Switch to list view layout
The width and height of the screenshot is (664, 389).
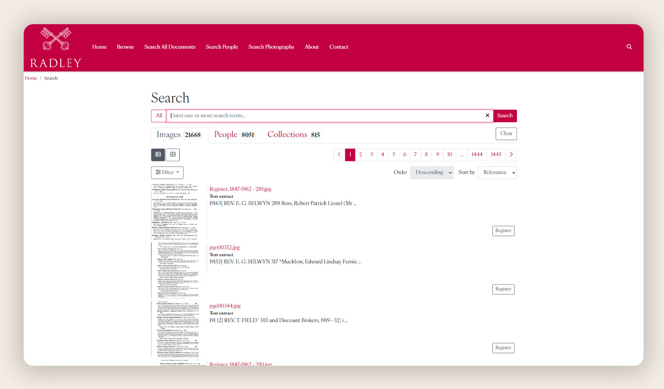pyautogui.click(x=158, y=155)
